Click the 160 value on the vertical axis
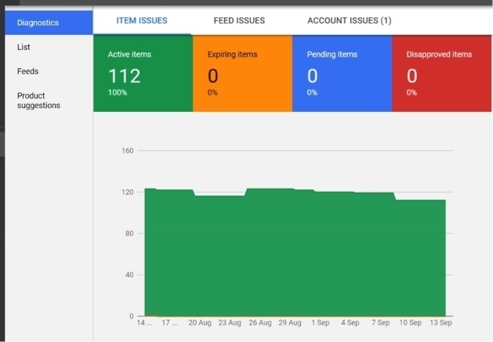The width and height of the screenshot is (493, 342). [x=127, y=150]
